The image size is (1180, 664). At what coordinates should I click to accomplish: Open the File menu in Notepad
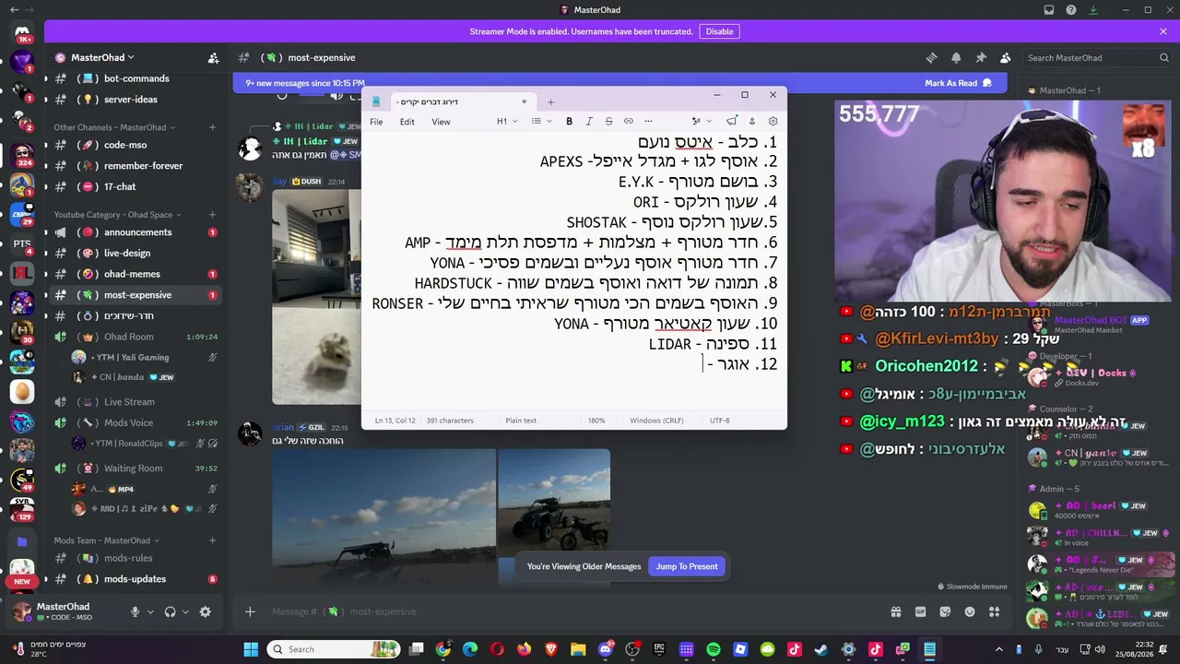pos(376,122)
